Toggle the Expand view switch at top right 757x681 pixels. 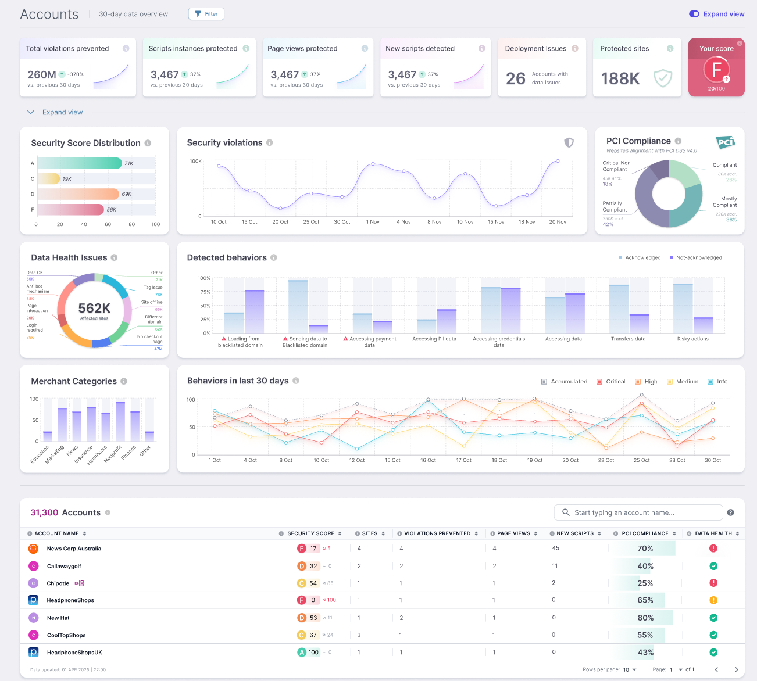(x=694, y=14)
